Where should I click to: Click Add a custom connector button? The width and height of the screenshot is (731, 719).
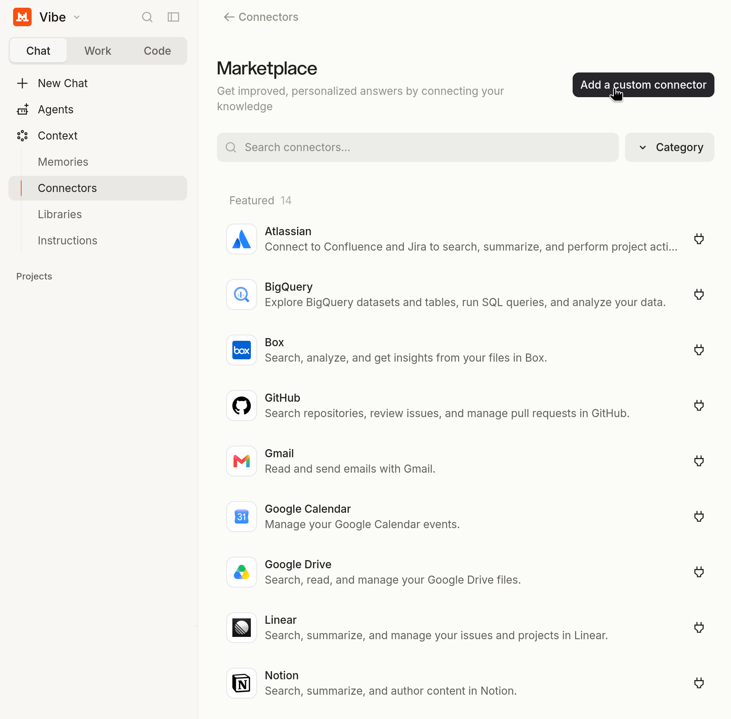click(644, 85)
